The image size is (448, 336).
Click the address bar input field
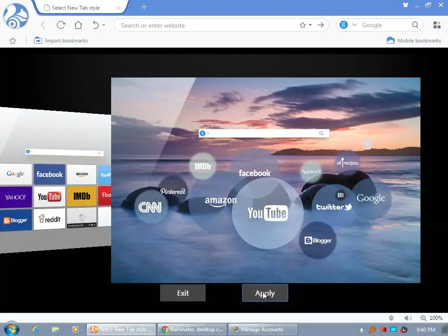208,25
